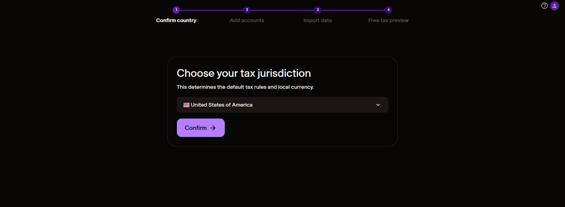This screenshot has height=207, width=565.
Task: Click the US flag icon in the selector
Action: pyautogui.click(x=186, y=105)
